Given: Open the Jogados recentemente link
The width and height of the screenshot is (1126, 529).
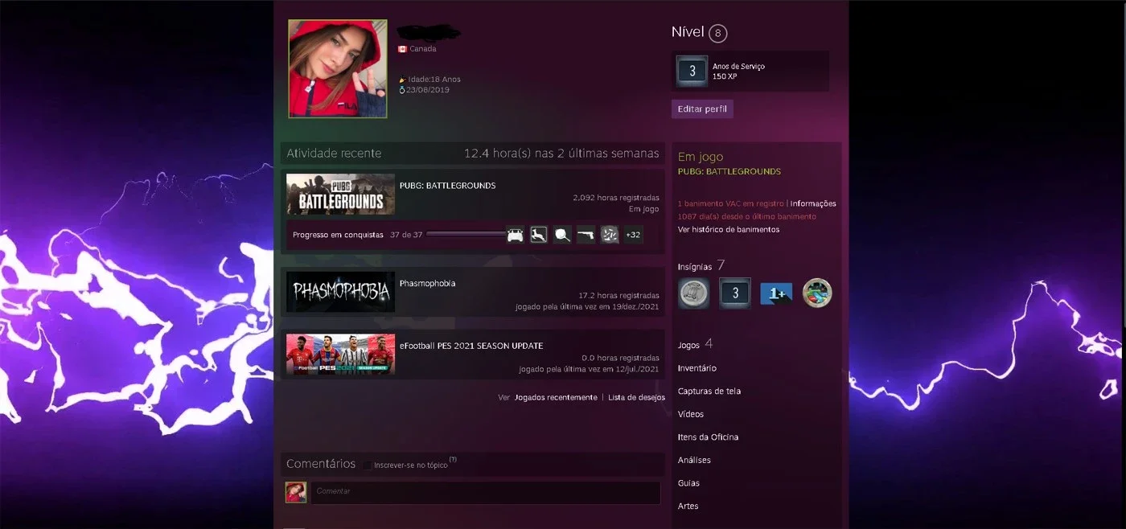Looking at the screenshot, I should 556,397.
